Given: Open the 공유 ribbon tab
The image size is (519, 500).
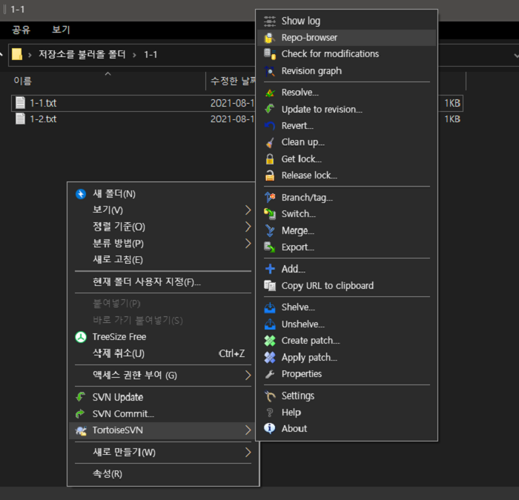Looking at the screenshot, I should pos(21,30).
